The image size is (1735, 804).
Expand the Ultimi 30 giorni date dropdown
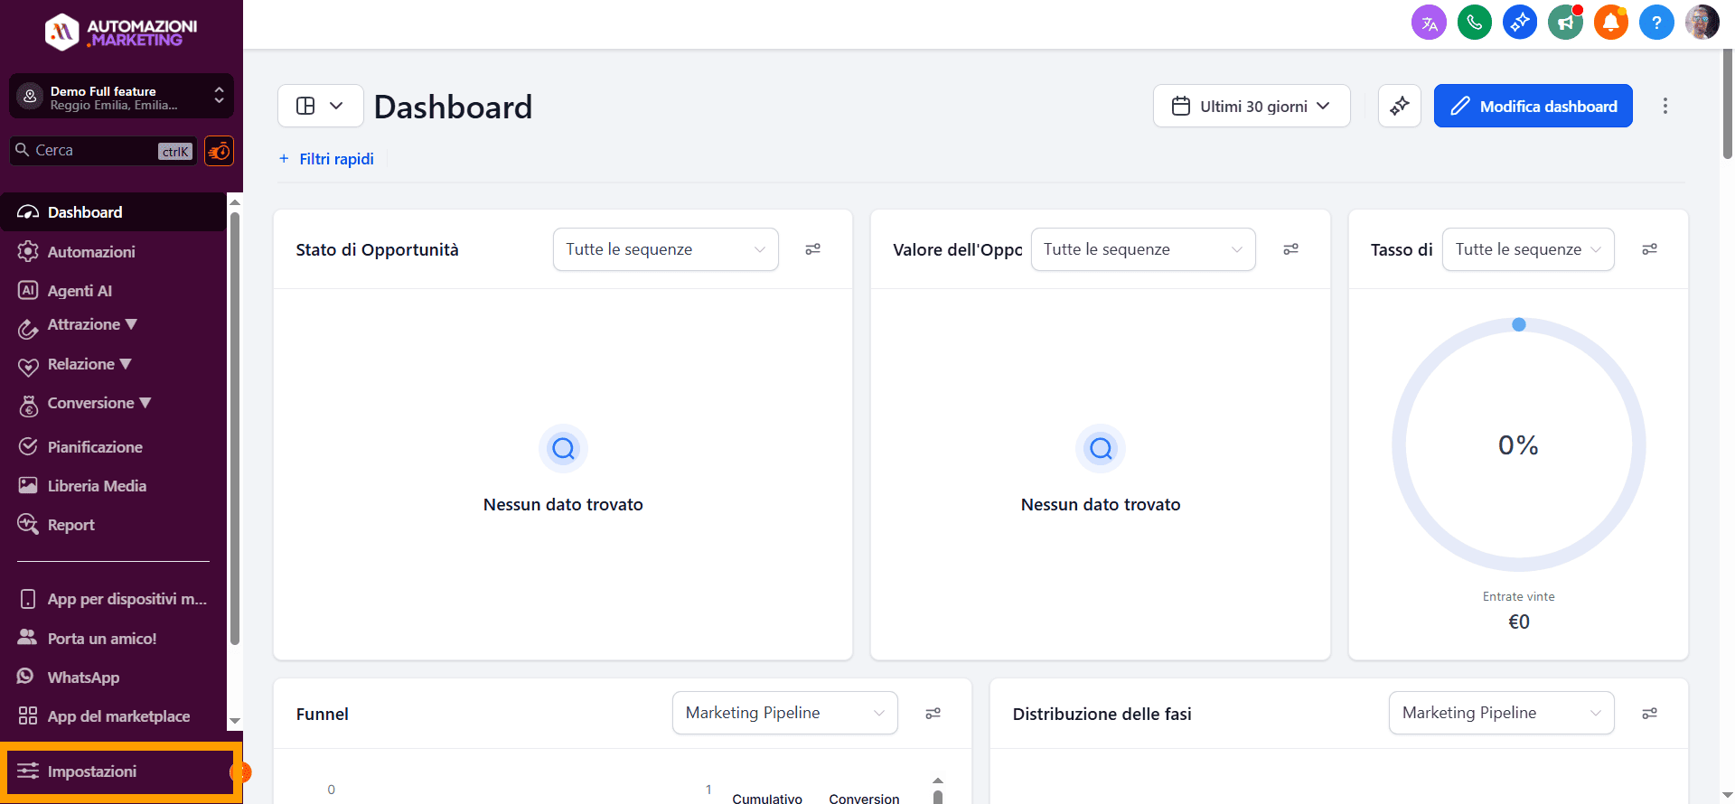1252,107
